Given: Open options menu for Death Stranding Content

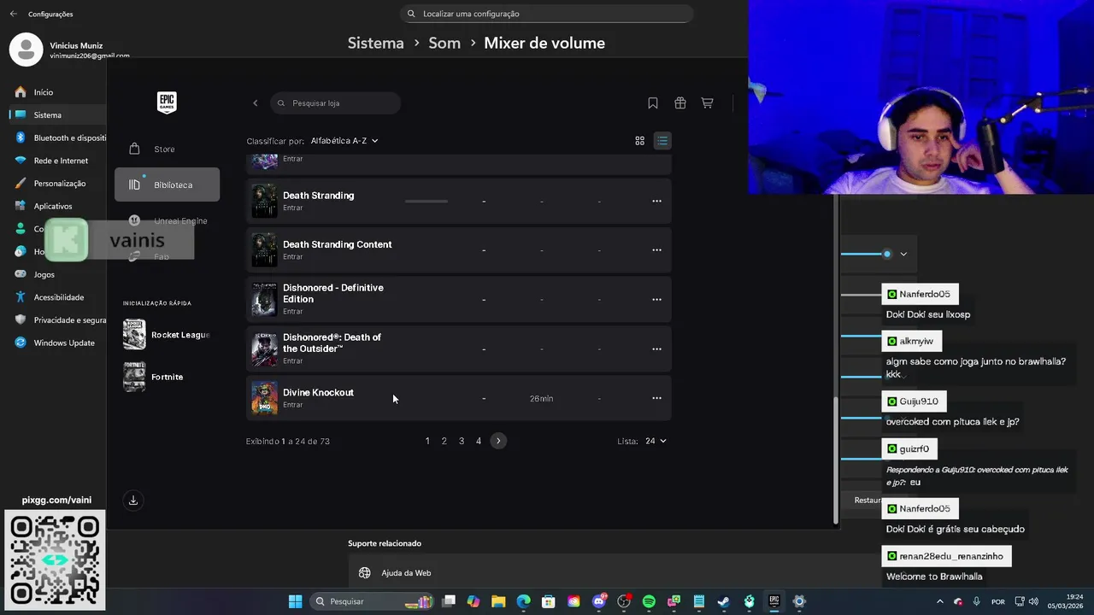Looking at the screenshot, I should tap(656, 250).
